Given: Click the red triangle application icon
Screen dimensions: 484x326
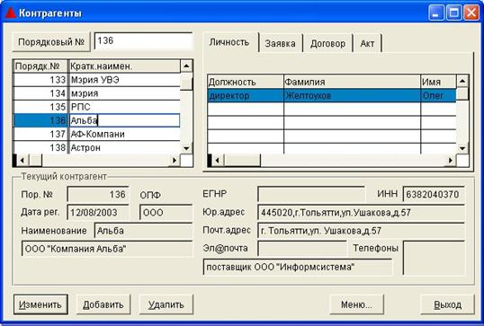Looking at the screenshot, I should pos(10,13).
